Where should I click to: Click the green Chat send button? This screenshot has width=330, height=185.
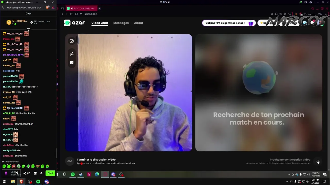(x=50, y=173)
